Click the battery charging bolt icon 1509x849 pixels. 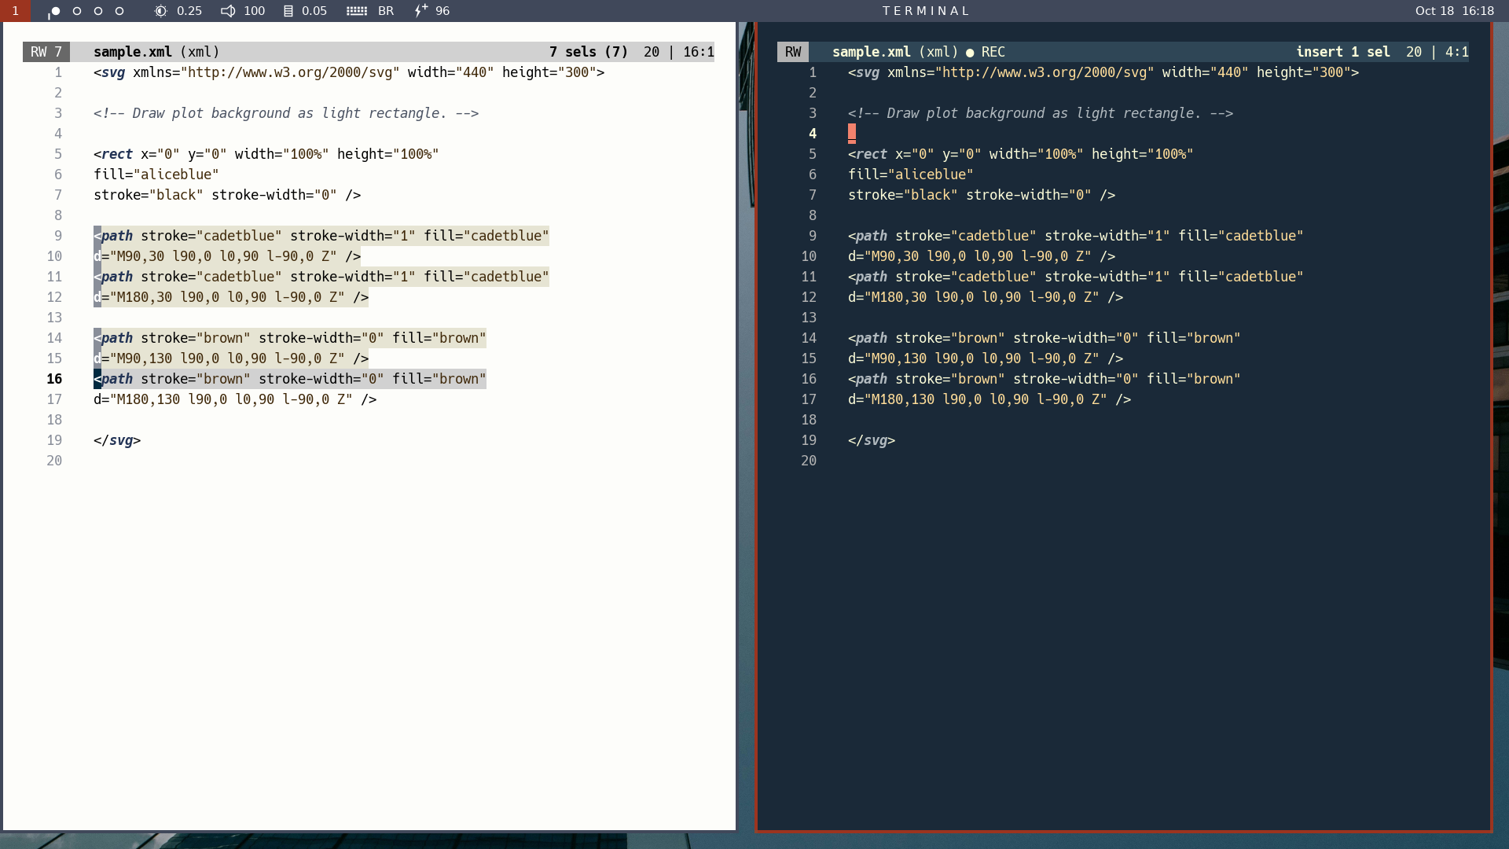(421, 11)
